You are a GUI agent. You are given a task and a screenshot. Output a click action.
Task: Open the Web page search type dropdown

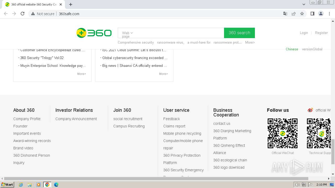point(127,34)
